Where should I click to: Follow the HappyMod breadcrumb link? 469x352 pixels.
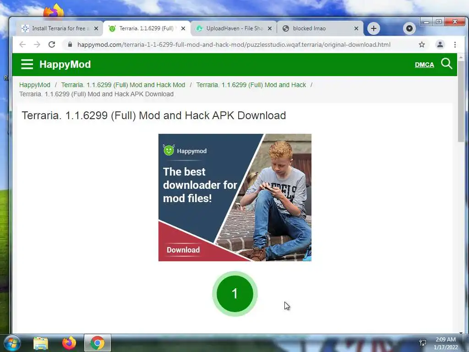click(35, 85)
